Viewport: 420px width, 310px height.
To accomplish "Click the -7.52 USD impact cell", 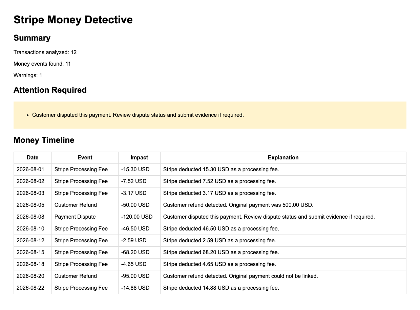I will click(x=139, y=181).
